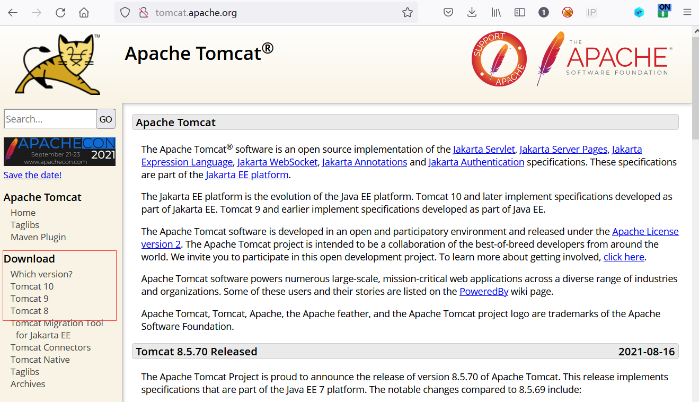This screenshot has width=699, height=402.
Task: Focus the Search input field
Action: pyautogui.click(x=50, y=119)
